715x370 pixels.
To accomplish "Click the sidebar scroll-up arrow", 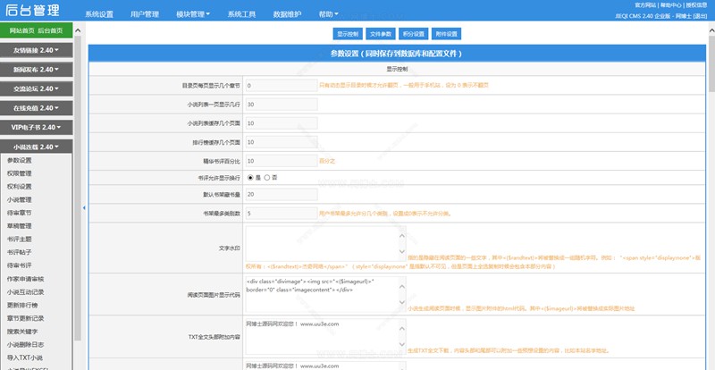I will point(77,31).
